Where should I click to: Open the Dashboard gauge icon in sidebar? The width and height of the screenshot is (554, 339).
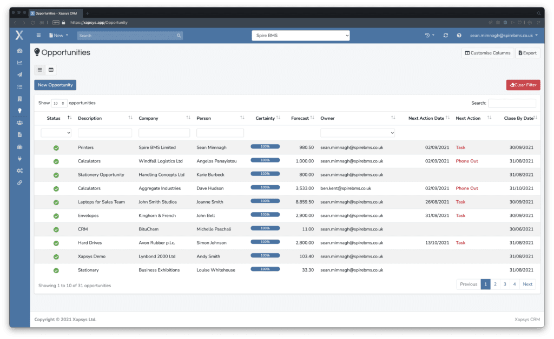pos(20,51)
